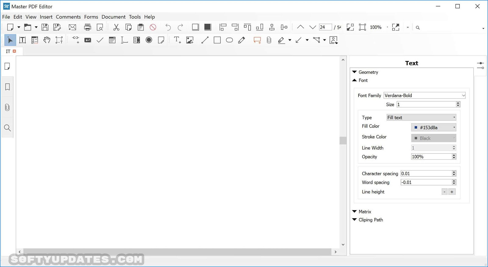Save the document with the floppy disk icon
Image resolution: width=488 pixels, height=267 pixels.
(45, 27)
